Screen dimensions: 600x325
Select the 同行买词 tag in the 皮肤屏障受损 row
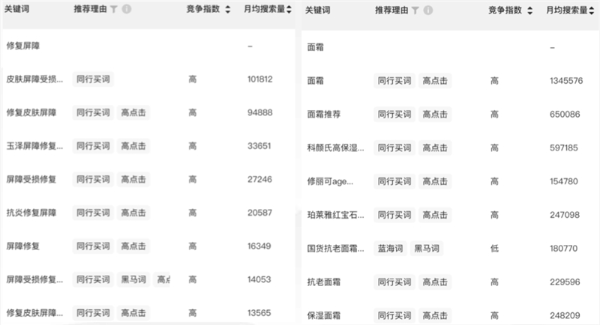(93, 79)
